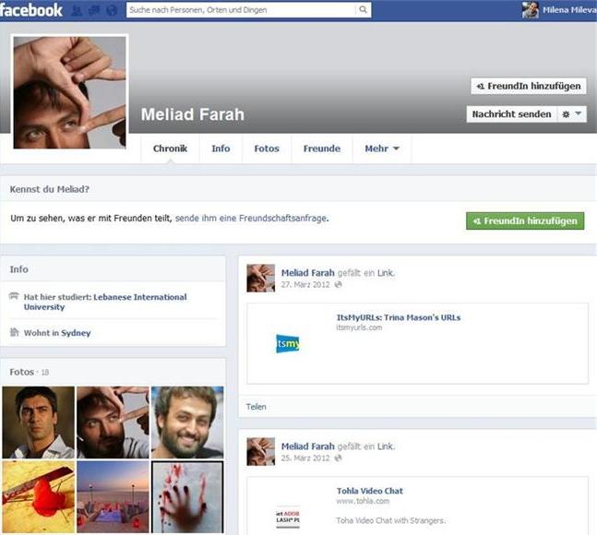Open the gear settings dropdown near Nachricht senden
The height and width of the screenshot is (535, 597).
point(572,114)
